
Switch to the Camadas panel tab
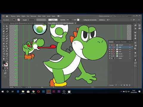tap(111, 42)
